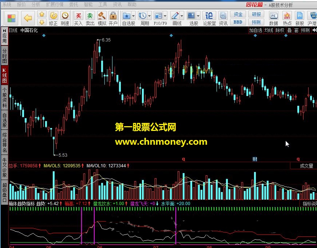Switch to 综合排名 sidebar tab
Screen dimensions: 317x248
[x=4, y=143]
